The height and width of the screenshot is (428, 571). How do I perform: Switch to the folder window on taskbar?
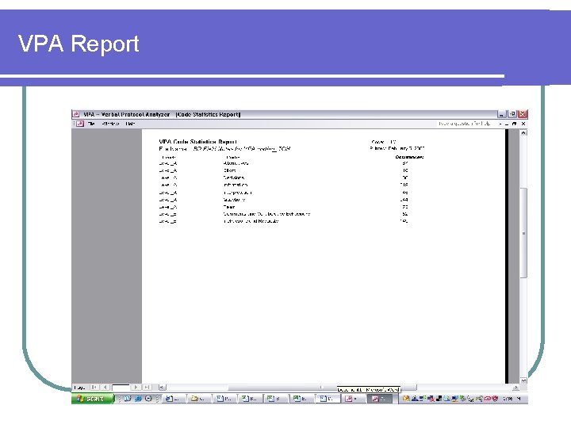(199, 399)
